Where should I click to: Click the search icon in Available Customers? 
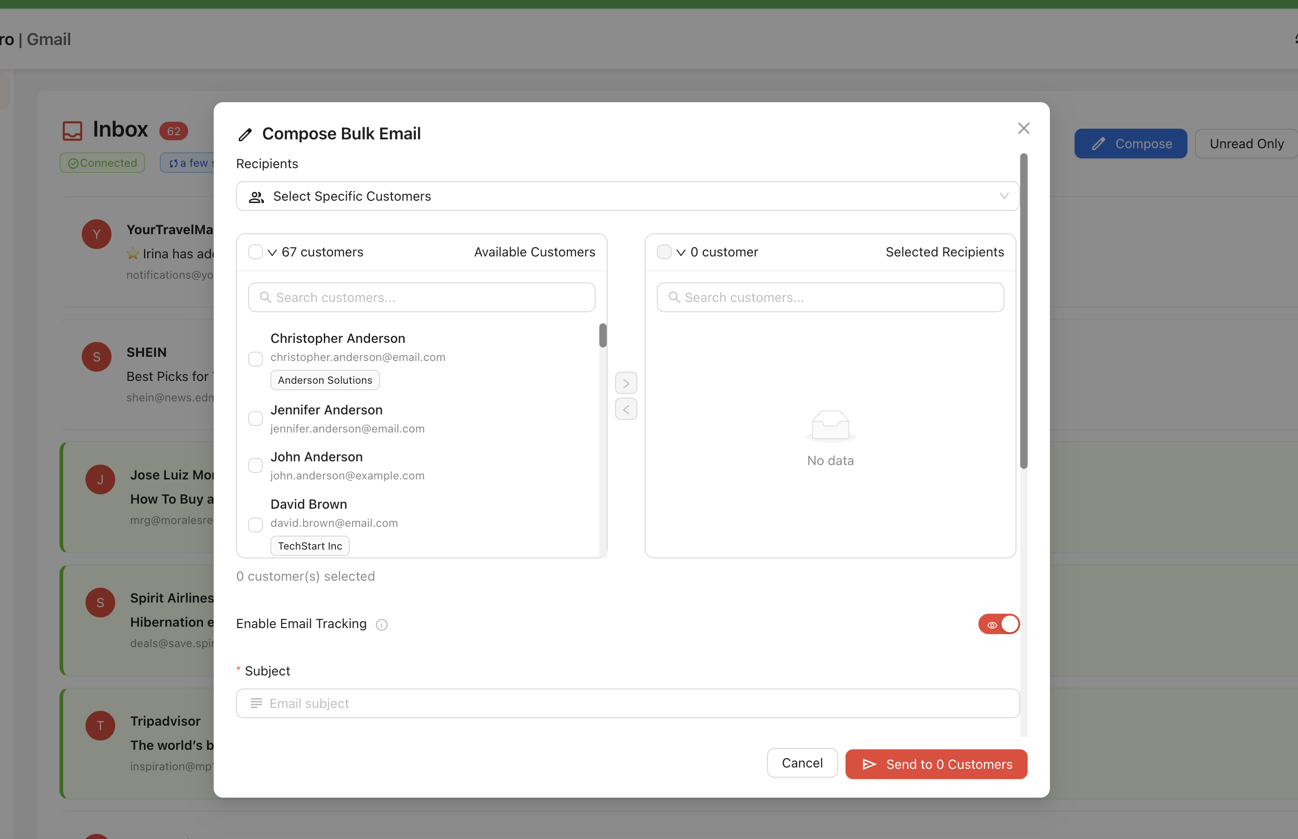(265, 297)
